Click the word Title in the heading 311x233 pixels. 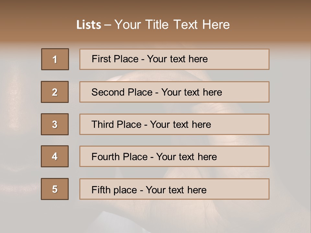157,25
